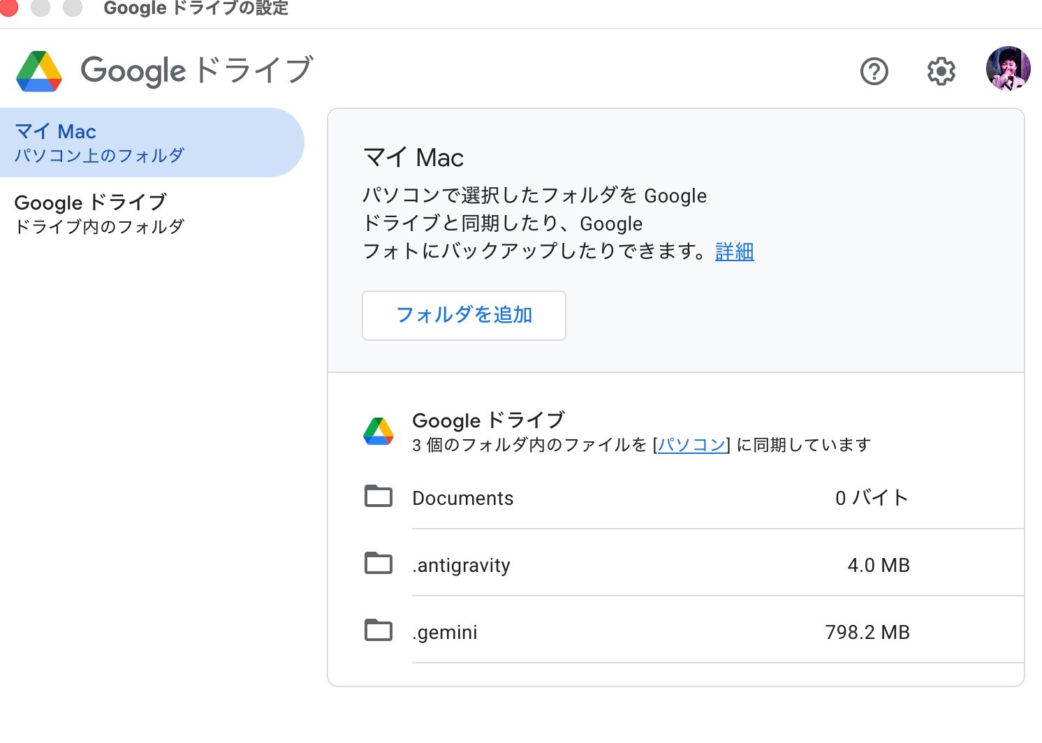The height and width of the screenshot is (743, 1042).
Task: Click the Drive icon beside sync status
Action: [x=379, y=432]
